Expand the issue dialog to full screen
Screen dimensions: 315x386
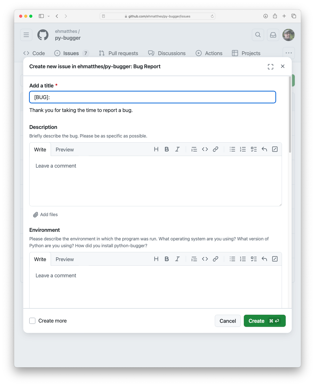tap(270, 66)
